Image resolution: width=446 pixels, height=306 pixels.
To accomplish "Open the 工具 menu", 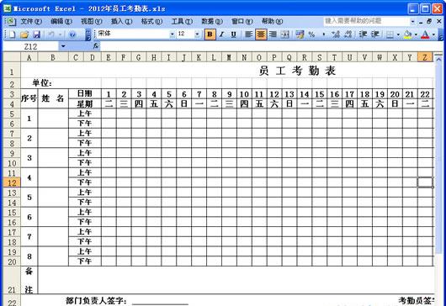I will pos(182,21).
